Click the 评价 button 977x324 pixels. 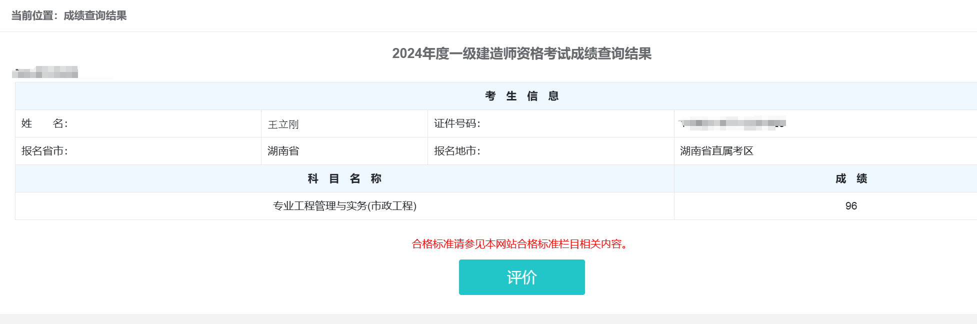pos(521,277)
